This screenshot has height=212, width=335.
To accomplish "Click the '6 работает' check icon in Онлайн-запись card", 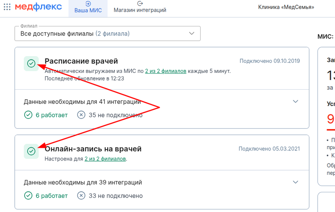I will pyautogui.click(x=28, y=196).
